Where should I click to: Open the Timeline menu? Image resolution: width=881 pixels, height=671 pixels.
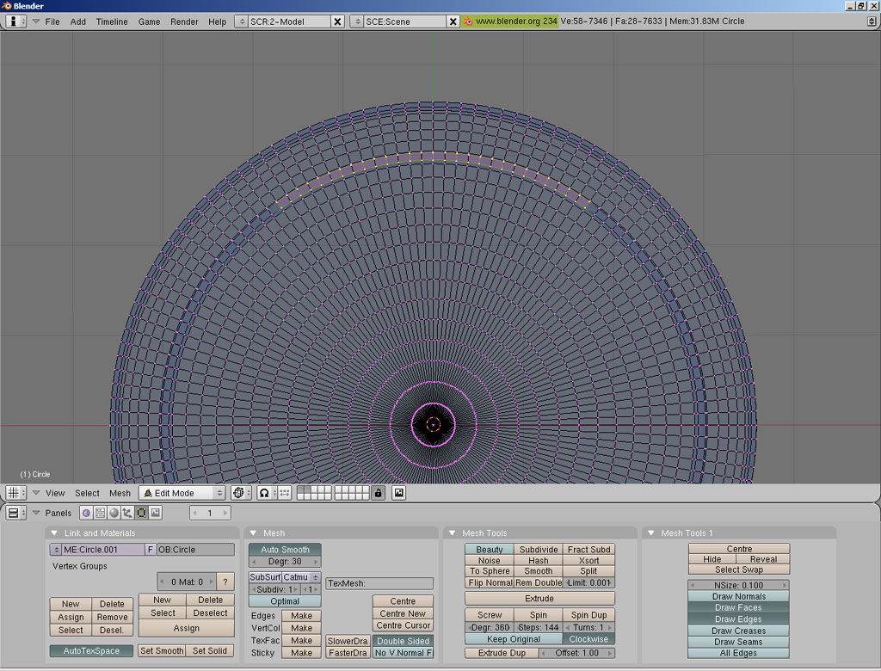pos(112,22)
